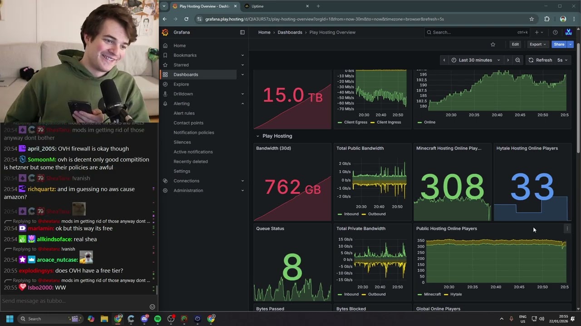The image size is (581, 326).
Task: Expand the Drilldown section chevron
Action: (x=242, y=94)
